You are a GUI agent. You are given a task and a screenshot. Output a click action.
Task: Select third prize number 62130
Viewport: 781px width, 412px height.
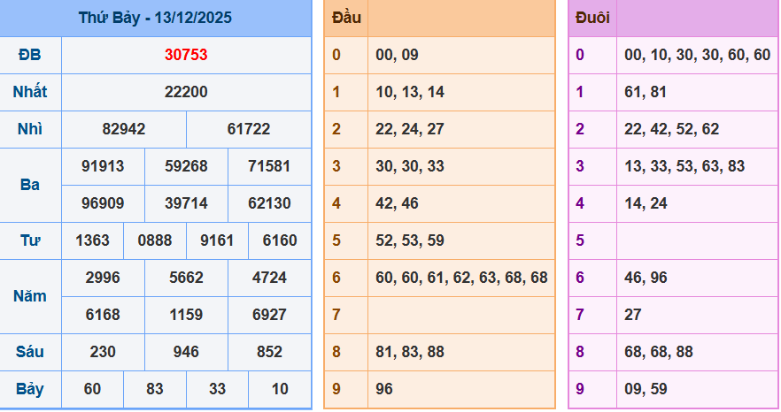point(269,203)
